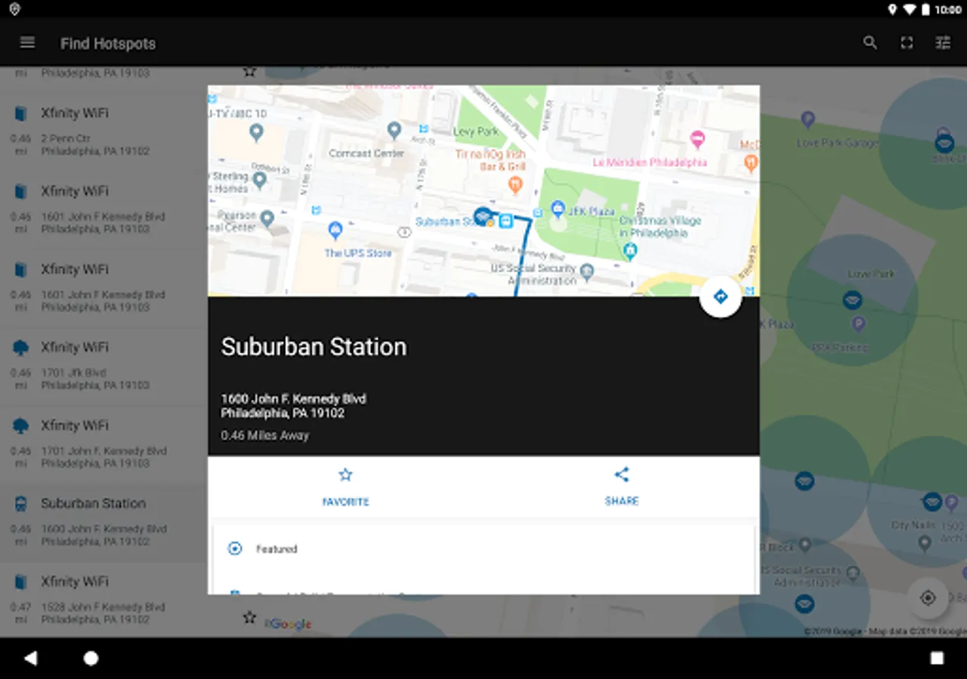
Task: Tap the Find Hotspots title
Action: 108,44
